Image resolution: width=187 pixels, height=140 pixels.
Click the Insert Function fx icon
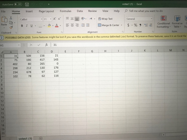pos(46,45)
